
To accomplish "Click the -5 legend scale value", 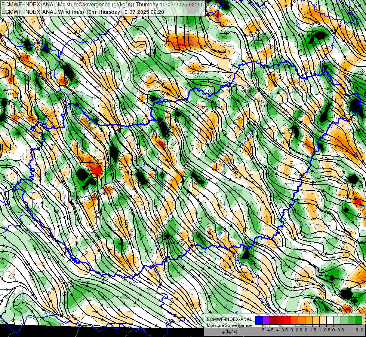I will tap(262, 330).
